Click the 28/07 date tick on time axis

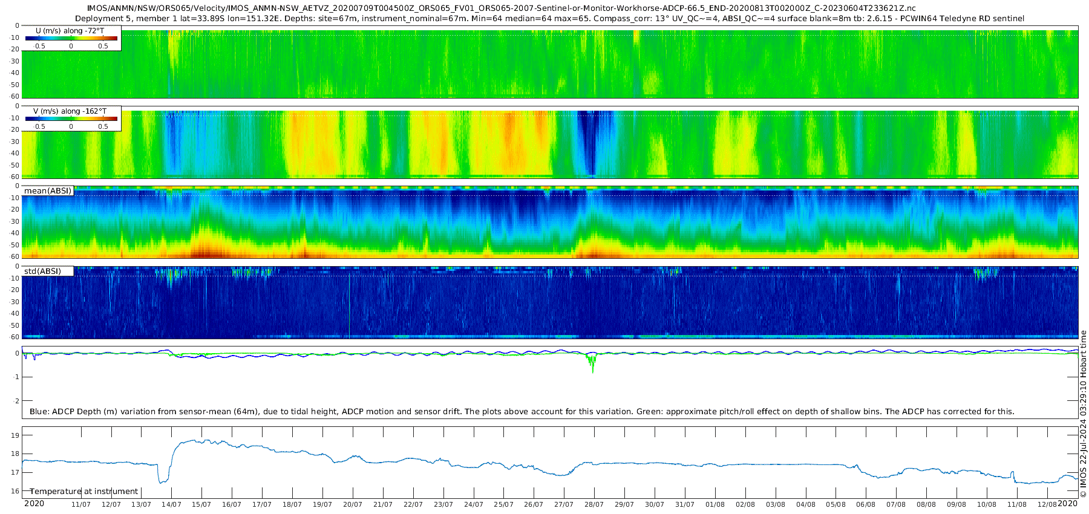(594, 504)
